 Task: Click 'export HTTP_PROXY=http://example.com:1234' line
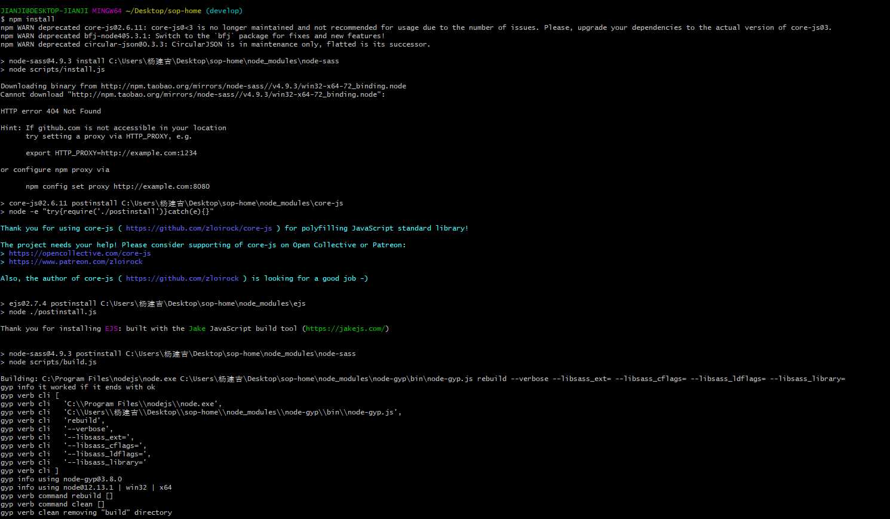click(x=111, y=153)
